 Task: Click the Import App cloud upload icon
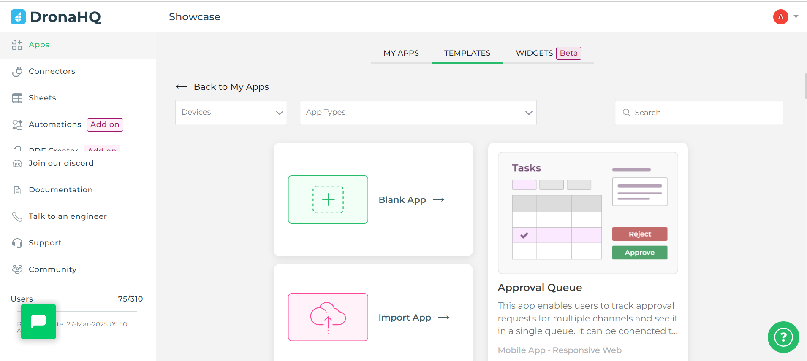(328, 317)
